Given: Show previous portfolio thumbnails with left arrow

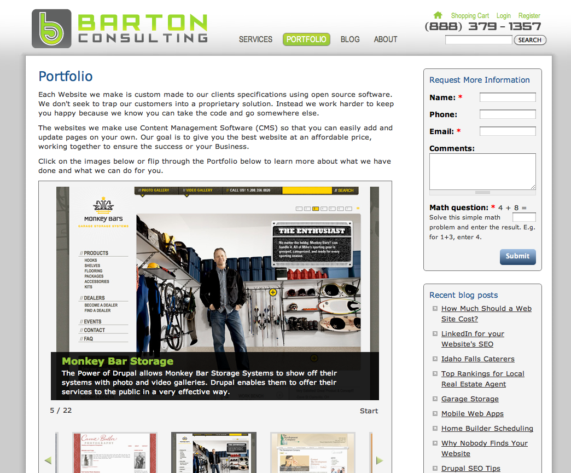Looking at the screenshot, I should [48, 460].
